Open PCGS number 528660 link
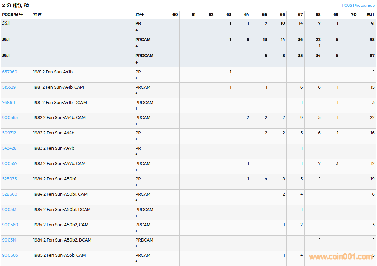377x266 pixels. pyautogui.click(x=10, y=194)
